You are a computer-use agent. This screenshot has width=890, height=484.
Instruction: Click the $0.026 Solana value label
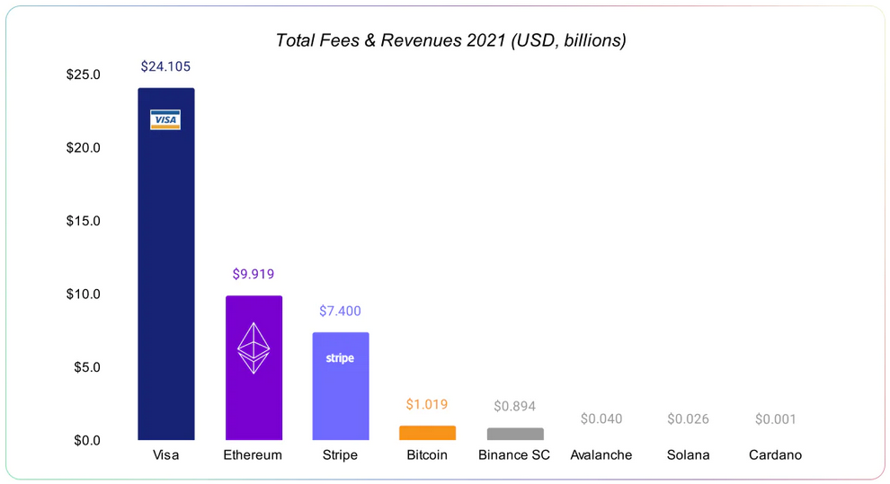[x=688, y=419]
